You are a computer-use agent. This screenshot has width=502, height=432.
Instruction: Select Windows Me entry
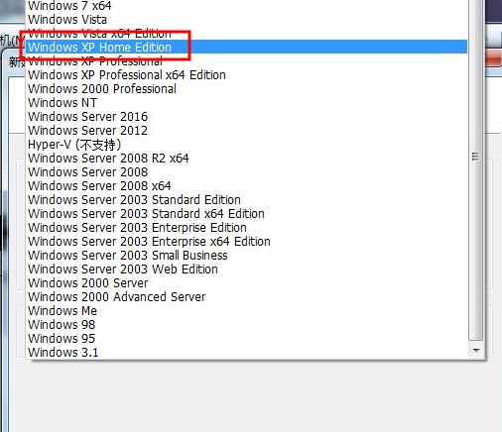coord(247,311)
